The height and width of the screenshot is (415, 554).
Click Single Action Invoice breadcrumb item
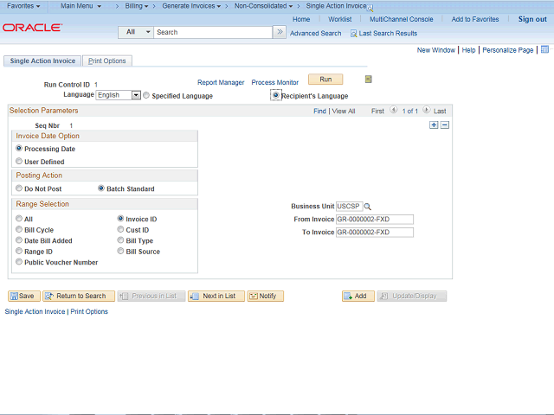click(x=336, y=6)
